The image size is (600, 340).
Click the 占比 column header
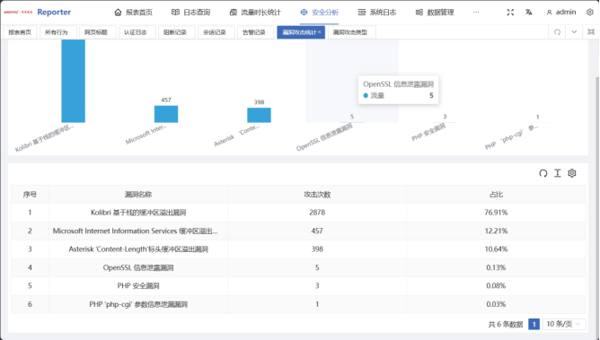click(496, 195)
